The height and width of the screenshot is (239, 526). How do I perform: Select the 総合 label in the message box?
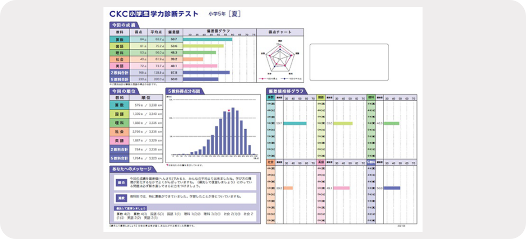pos(120,182)
